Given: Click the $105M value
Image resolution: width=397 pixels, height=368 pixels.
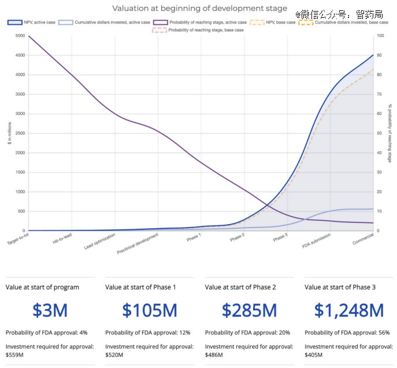Looking at the screenshot, I should click(150, 310).
